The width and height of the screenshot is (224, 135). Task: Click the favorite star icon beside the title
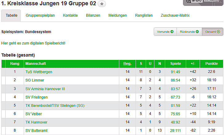pos(102,4)
